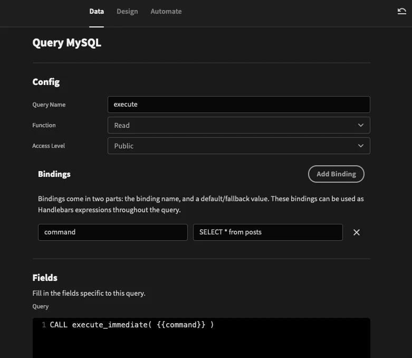Click the Bindings section heading
This screenshot has height=358, width=412.
[54, 174]
